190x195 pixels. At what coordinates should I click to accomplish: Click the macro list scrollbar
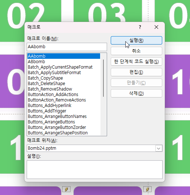coord(103,78)
